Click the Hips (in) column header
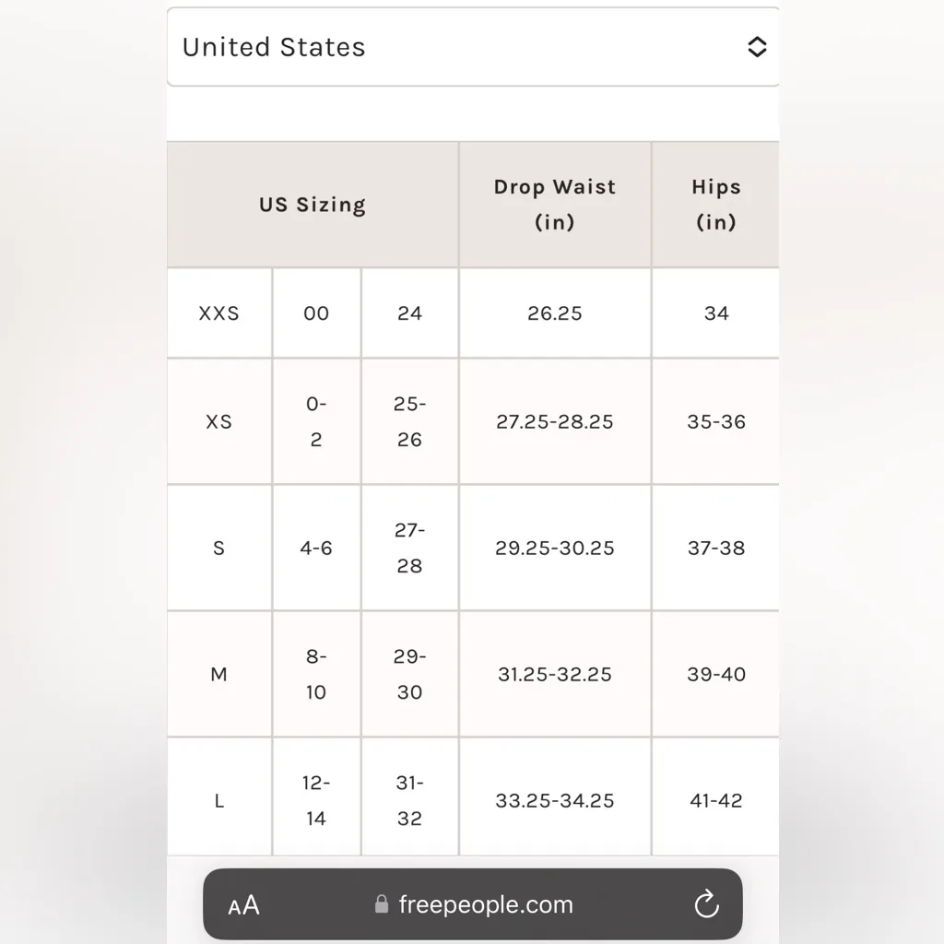Image resolution: width=944 pixels, height=944 pixels. 715,205
